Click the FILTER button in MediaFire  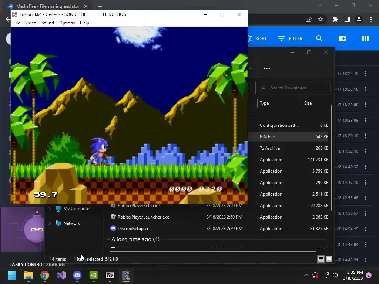tap(290, 38)
